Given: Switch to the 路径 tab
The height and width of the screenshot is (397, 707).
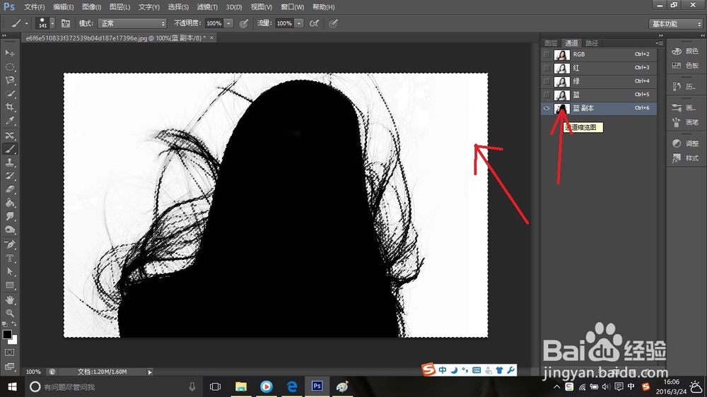Looking at the screenshot, I should click(592, 43).
